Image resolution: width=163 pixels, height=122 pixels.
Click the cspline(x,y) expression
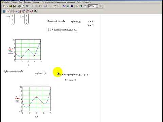(41, 73)
